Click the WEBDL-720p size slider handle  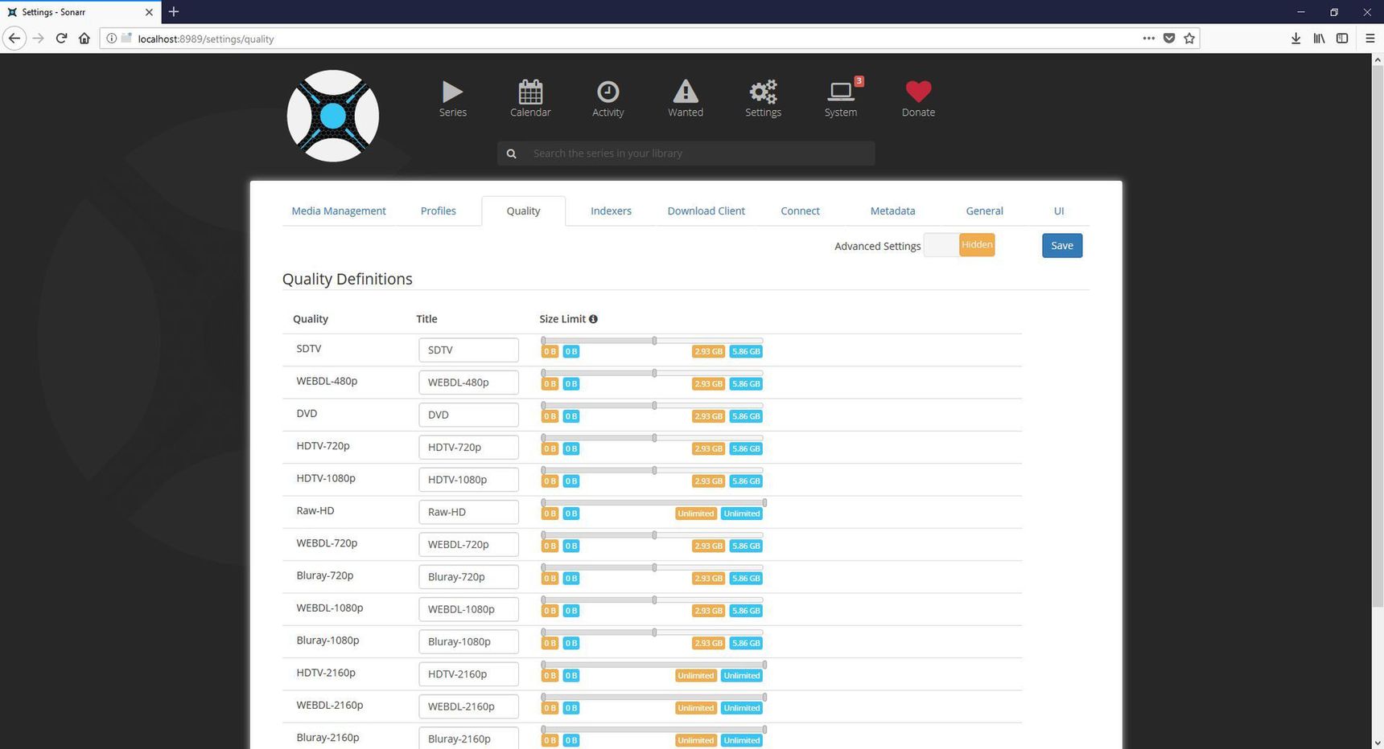[x=654, y=535]
